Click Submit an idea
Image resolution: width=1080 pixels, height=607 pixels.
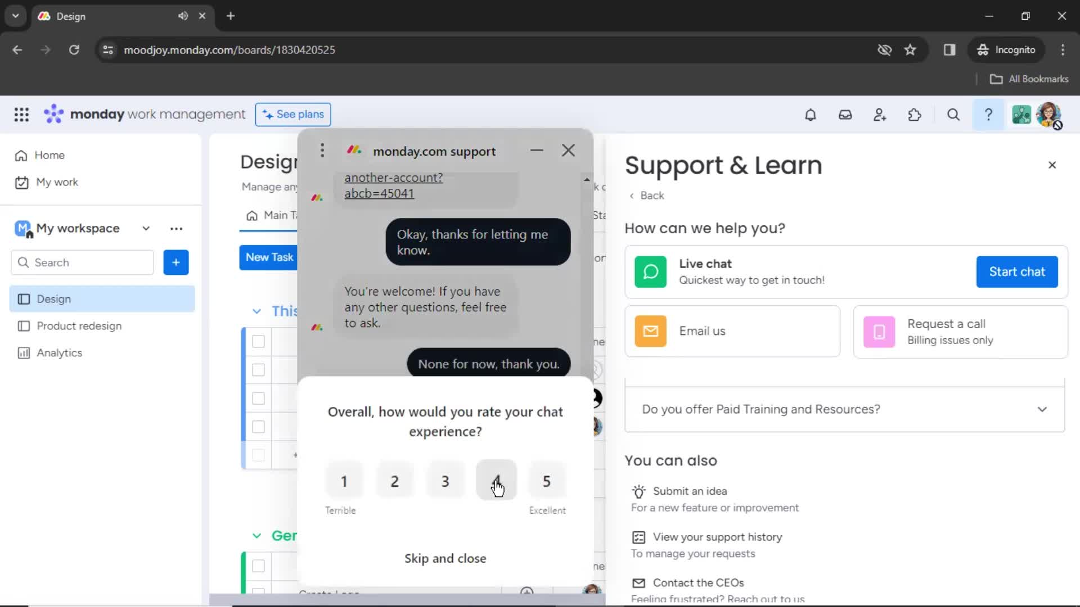(690, 491)
